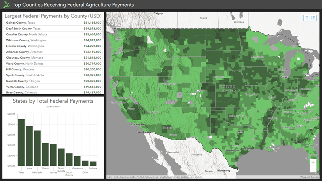This screenshot has height=181, width=322.
Task: Click the Los Angeles label on map
Action: [x=138, y=125]
